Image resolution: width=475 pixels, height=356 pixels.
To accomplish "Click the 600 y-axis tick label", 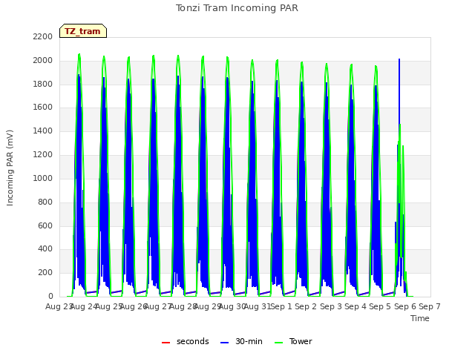I will pyautogui.click(x=45, y=225).
